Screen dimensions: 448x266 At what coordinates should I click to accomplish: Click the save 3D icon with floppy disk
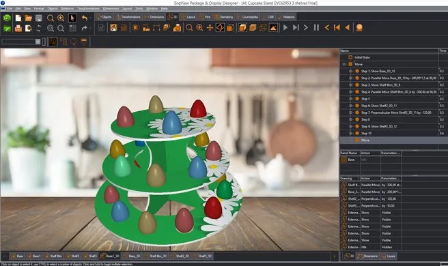click(x=113, y=28)
